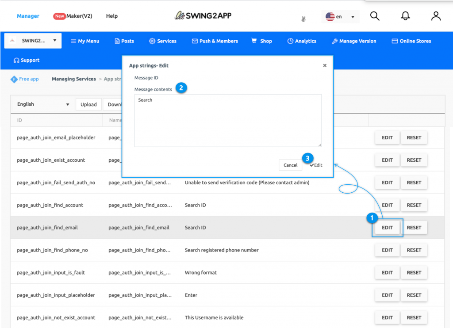The width and height of the screenshot is (453, 328).
Task: Click the Analytics icon in the navigation
Action: [290, 41]
